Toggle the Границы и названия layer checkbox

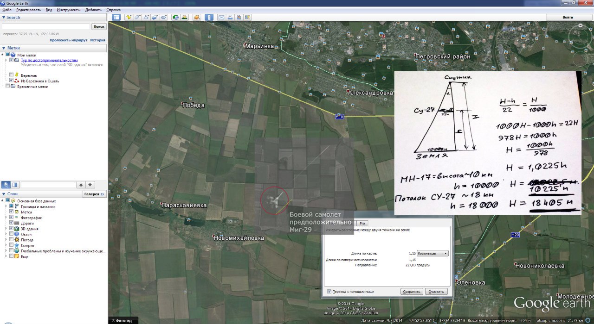12,206
